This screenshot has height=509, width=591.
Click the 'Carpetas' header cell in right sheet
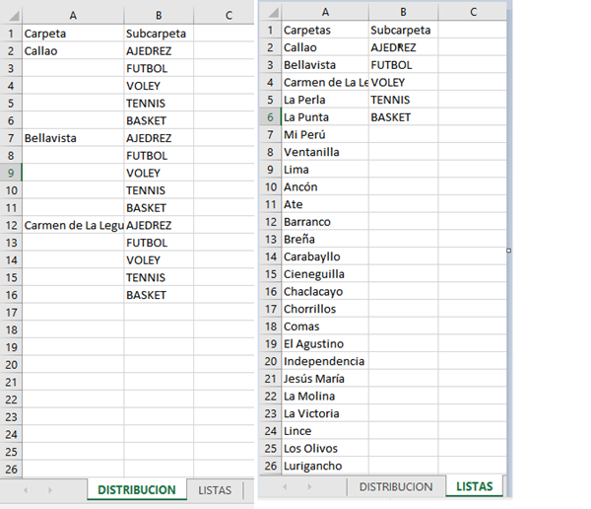tap(325, 30)
